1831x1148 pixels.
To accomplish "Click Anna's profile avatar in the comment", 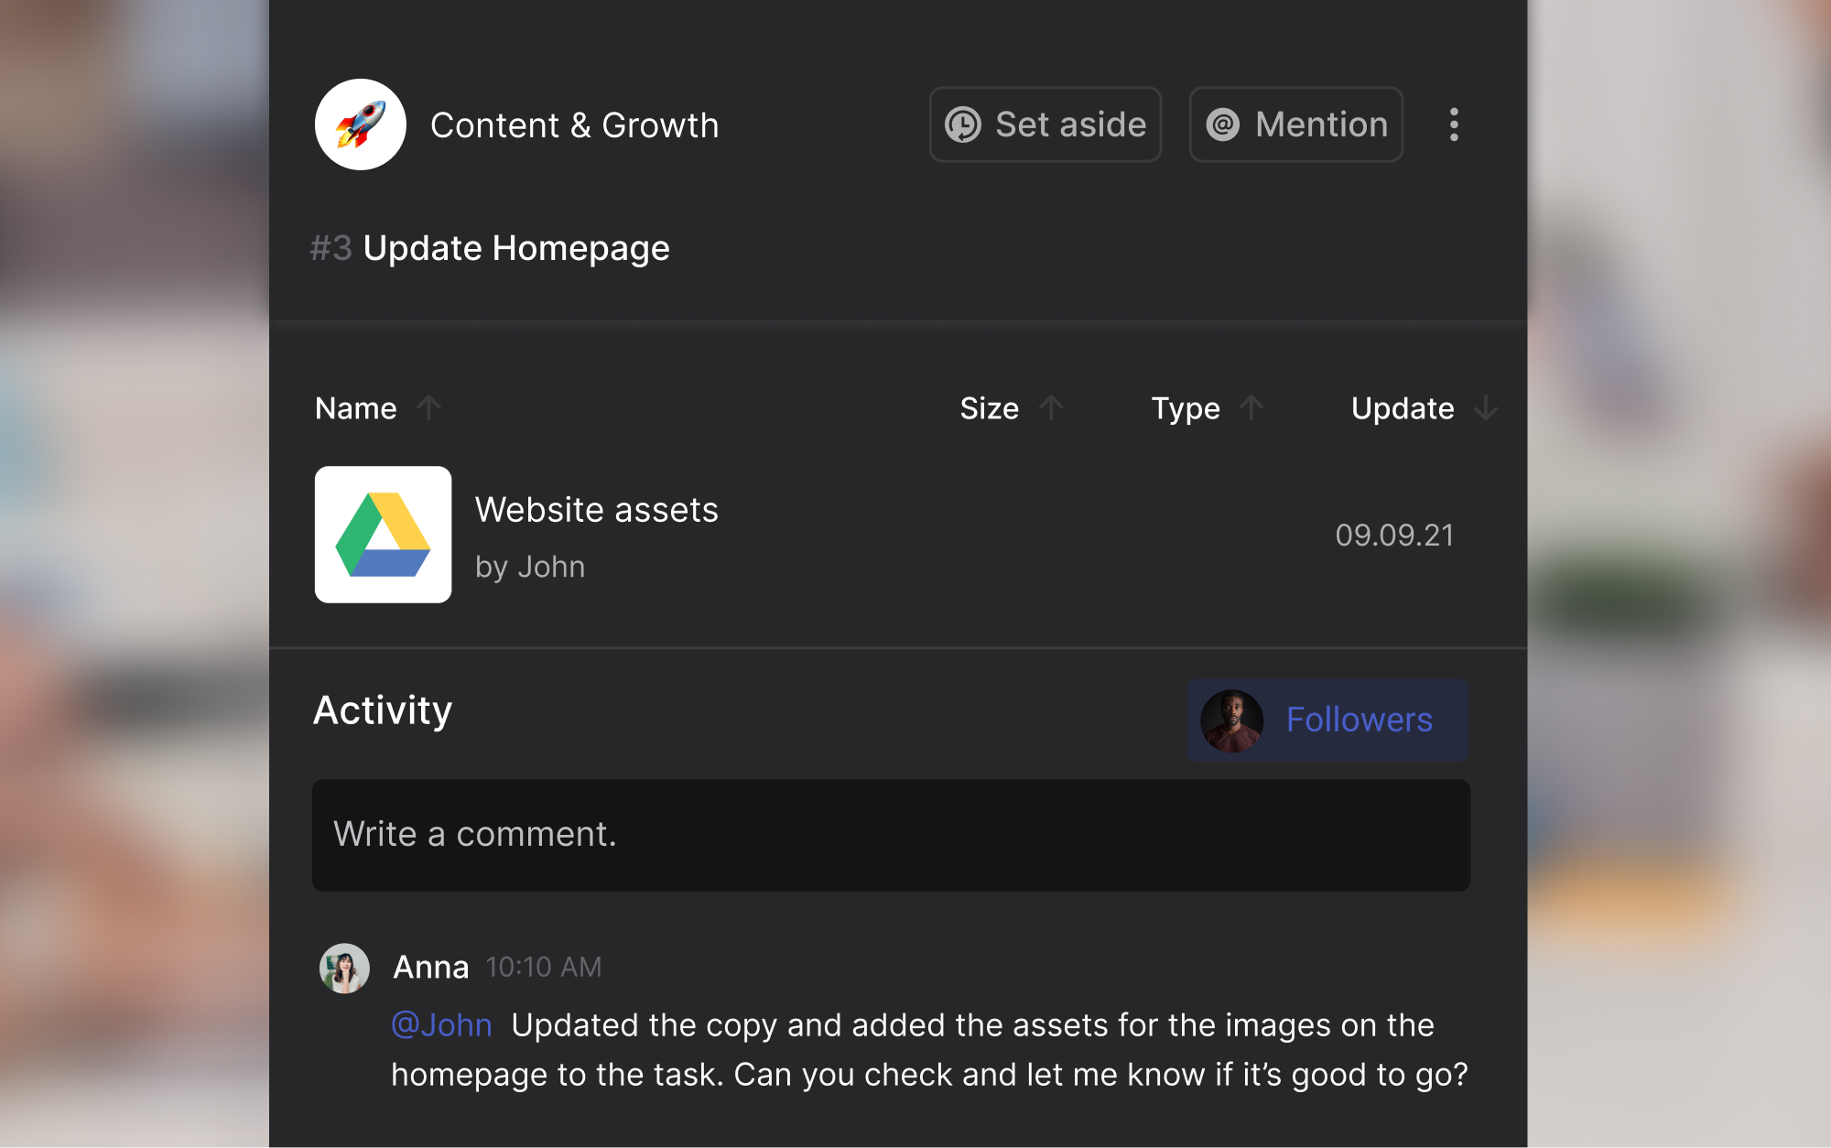I will (x=345, y=967).
